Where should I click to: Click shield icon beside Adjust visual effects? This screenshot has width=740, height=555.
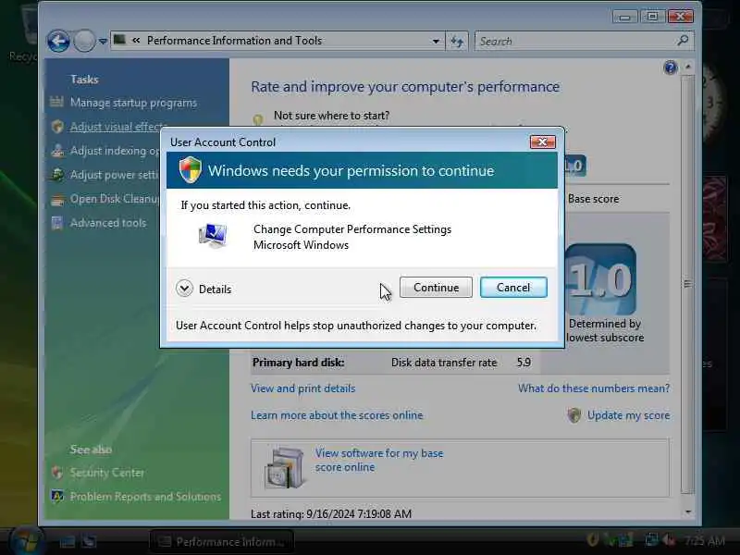click(x=57, y=127)
